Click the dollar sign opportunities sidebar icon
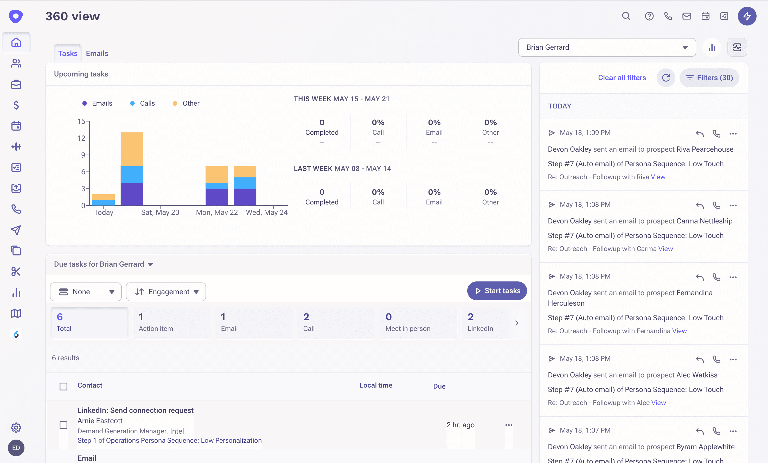Viewport: 768px width, 463px height. [x=16, y=105]
